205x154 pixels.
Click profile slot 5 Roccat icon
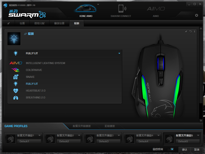pyautogui.click(x=169, y=139)
